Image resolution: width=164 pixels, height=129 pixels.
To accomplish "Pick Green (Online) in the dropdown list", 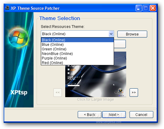I will 77,49.
